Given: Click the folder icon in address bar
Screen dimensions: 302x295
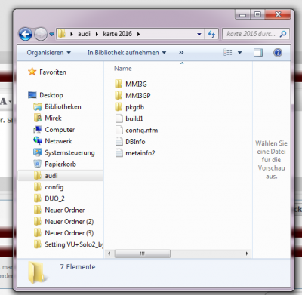Looking at the screenshot, I should (x=62, y=34).
